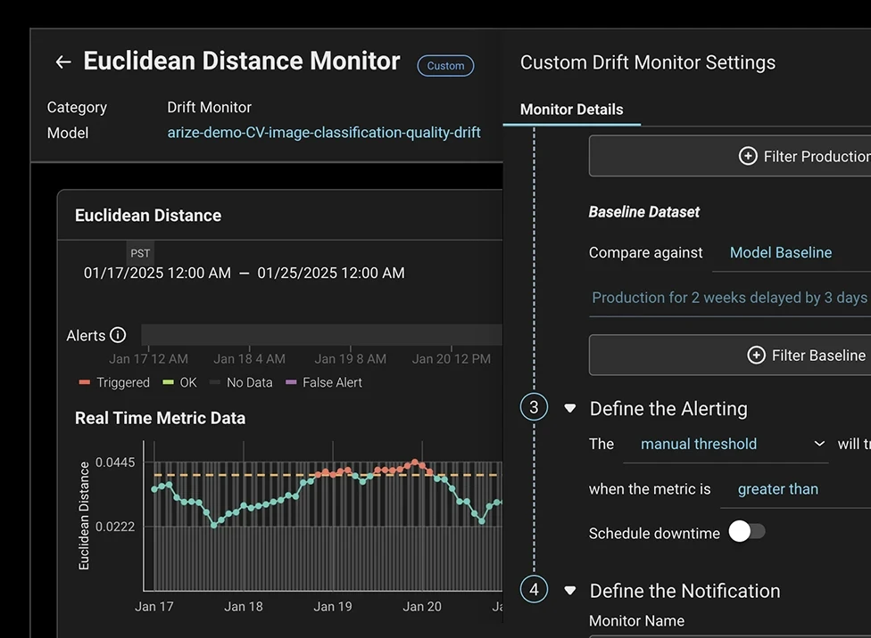Screen dimensions: 871x638
Task: Click the 01/25/2025 12:00 AM end date
Action: (x=331, y=273)
